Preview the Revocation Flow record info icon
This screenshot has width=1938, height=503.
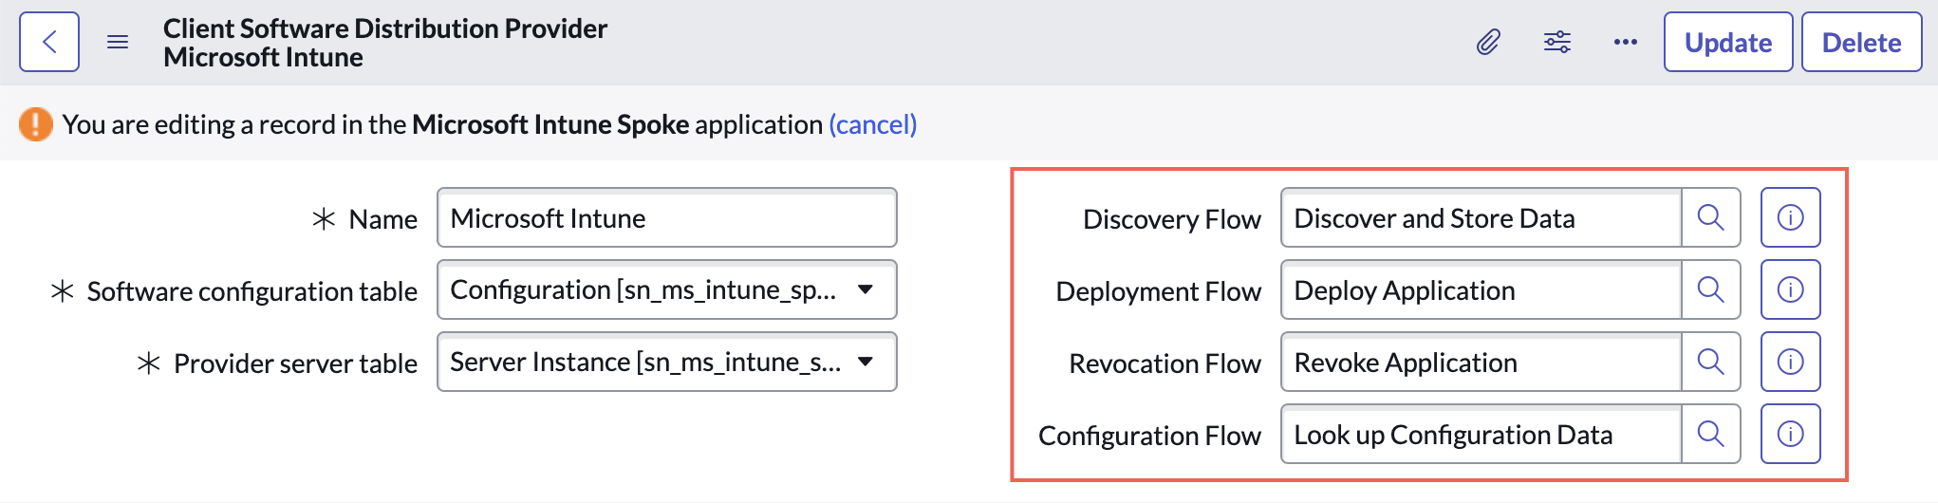pos(1791,363)
